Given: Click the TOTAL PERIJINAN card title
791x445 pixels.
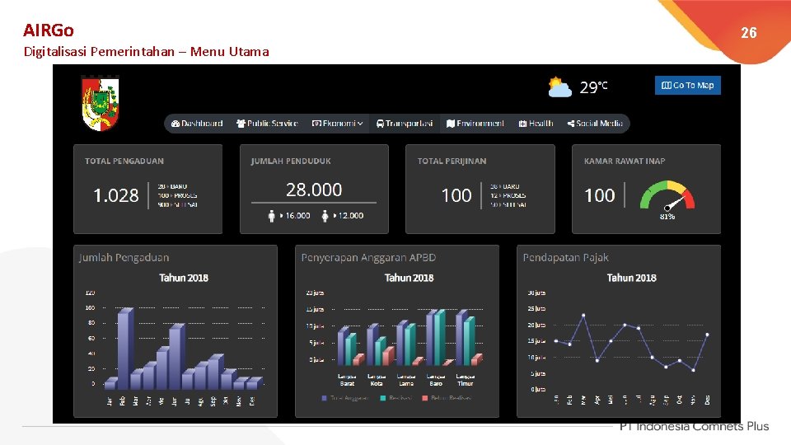Looking at the screenshot, I should pyautogui.click(x=452, y=161).
